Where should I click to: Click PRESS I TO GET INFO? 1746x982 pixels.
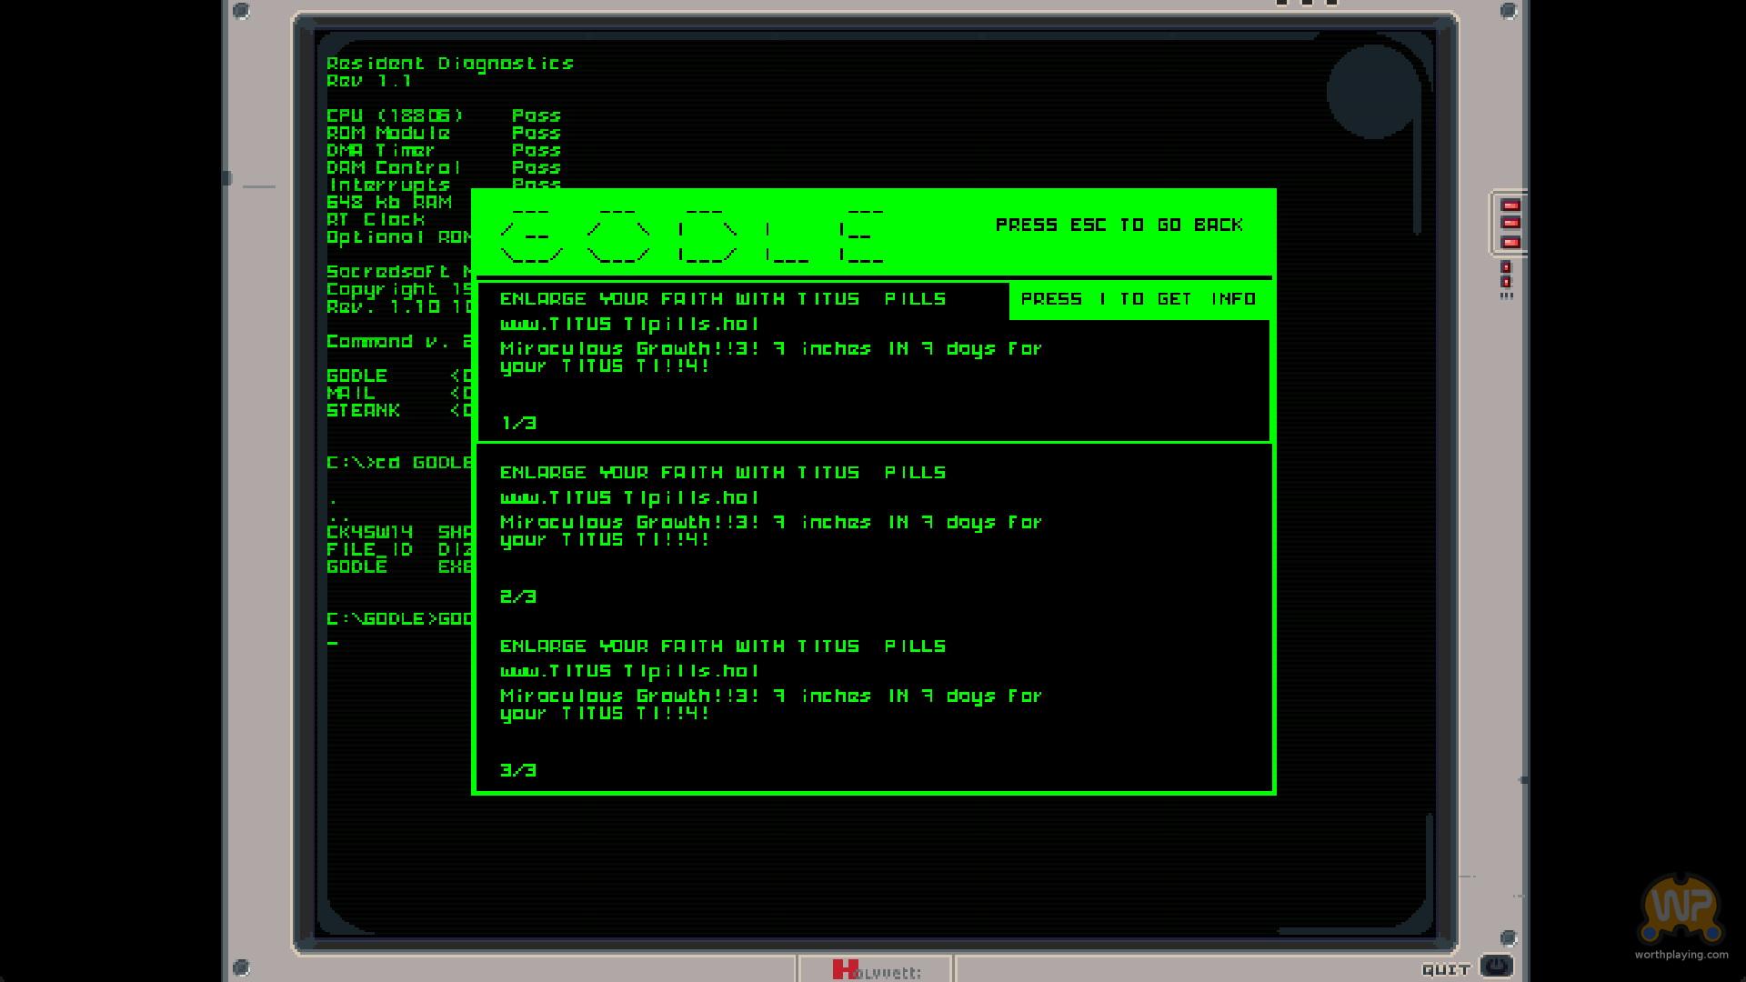tap(1139, 299)
